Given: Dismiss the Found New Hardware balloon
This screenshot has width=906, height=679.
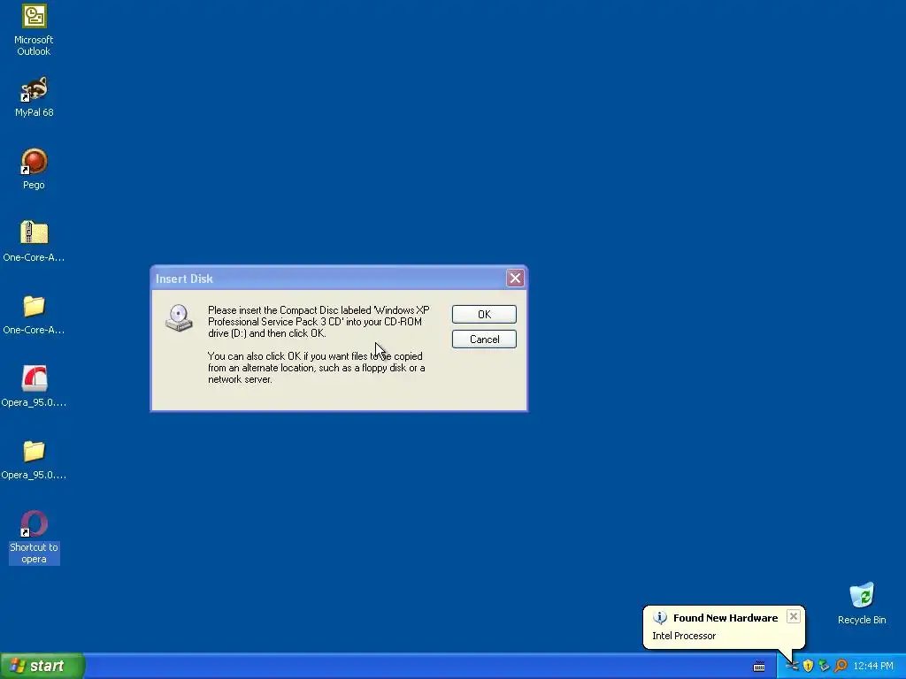Looking at the screenshot, I should 794,616.
